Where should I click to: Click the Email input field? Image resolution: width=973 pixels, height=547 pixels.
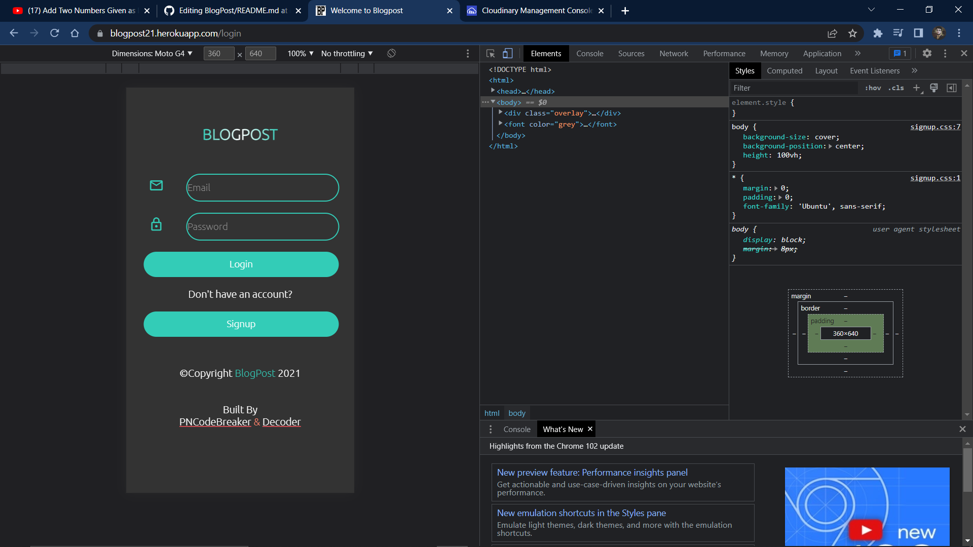click(263, 187)
